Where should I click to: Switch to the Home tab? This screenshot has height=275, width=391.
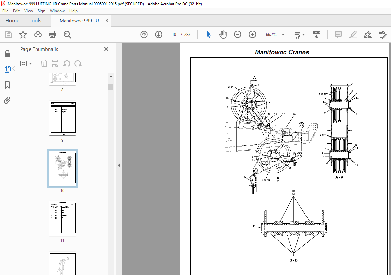click(x=12, y=21)
